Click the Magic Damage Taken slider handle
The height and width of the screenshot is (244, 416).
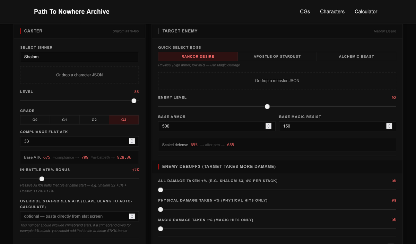[x=161, y=229]
